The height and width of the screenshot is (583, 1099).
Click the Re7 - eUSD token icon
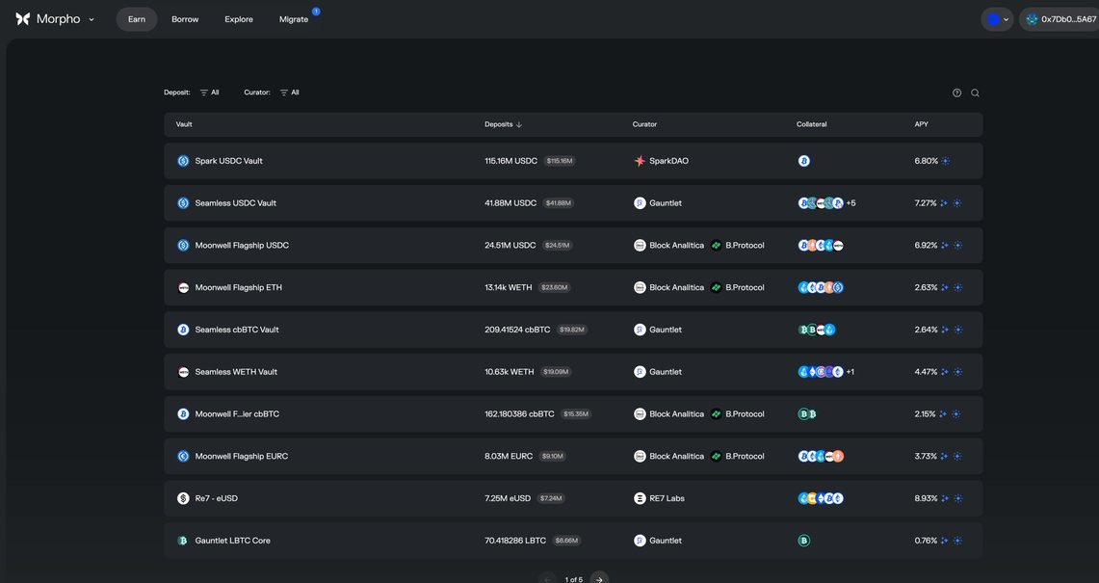click(183, 497)
